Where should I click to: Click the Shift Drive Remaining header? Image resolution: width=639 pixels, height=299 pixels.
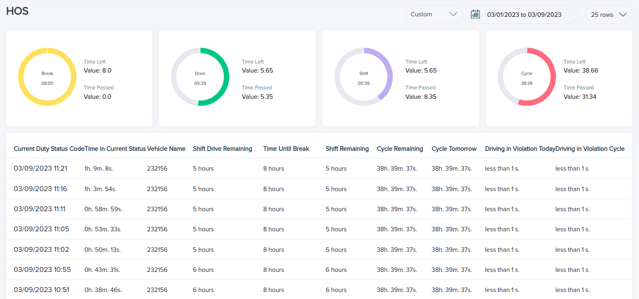[222, 149]
